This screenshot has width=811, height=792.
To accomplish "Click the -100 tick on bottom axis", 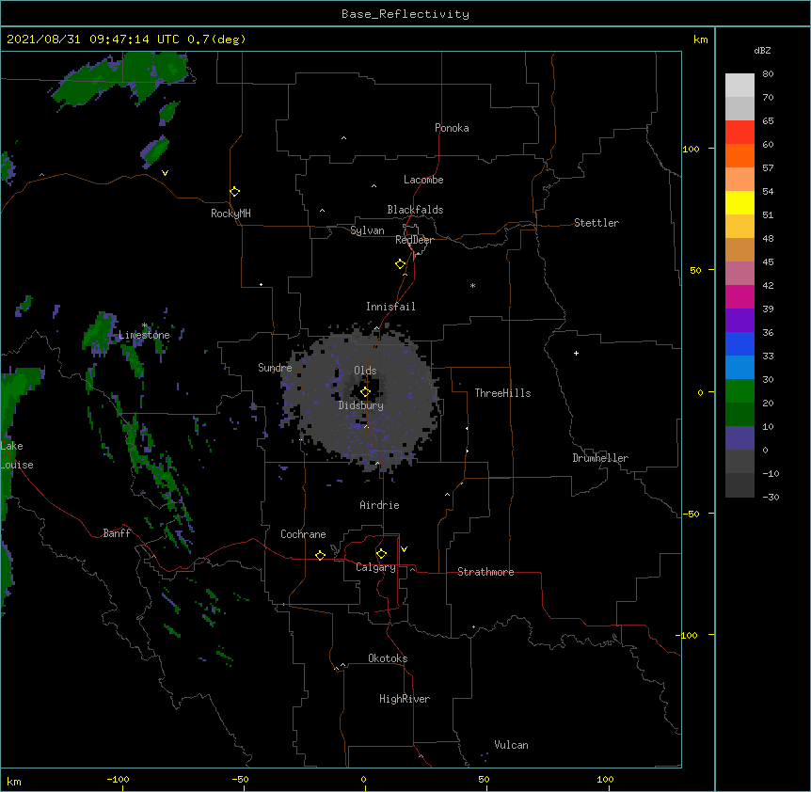I will coord(118,779).
